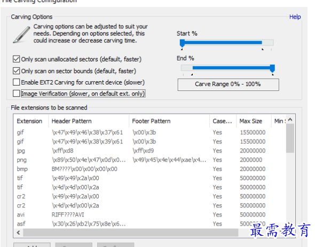Click the \xff\xd9 footer pattern cell

pyautogui.click(x=143, y=151)
